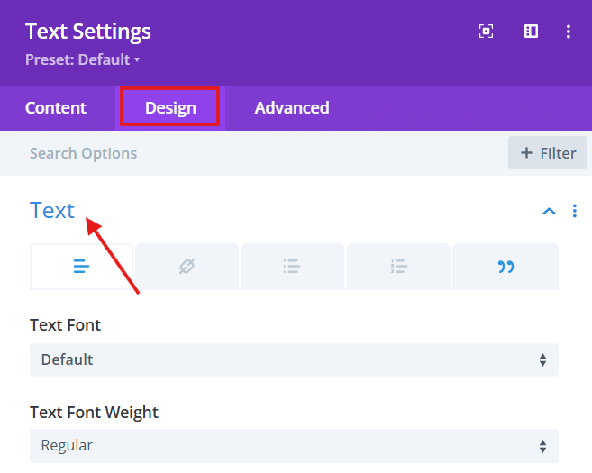Open the Text Font Weight Regular dropdown
This screenshot has width=592, height=473.
point(294,446)
